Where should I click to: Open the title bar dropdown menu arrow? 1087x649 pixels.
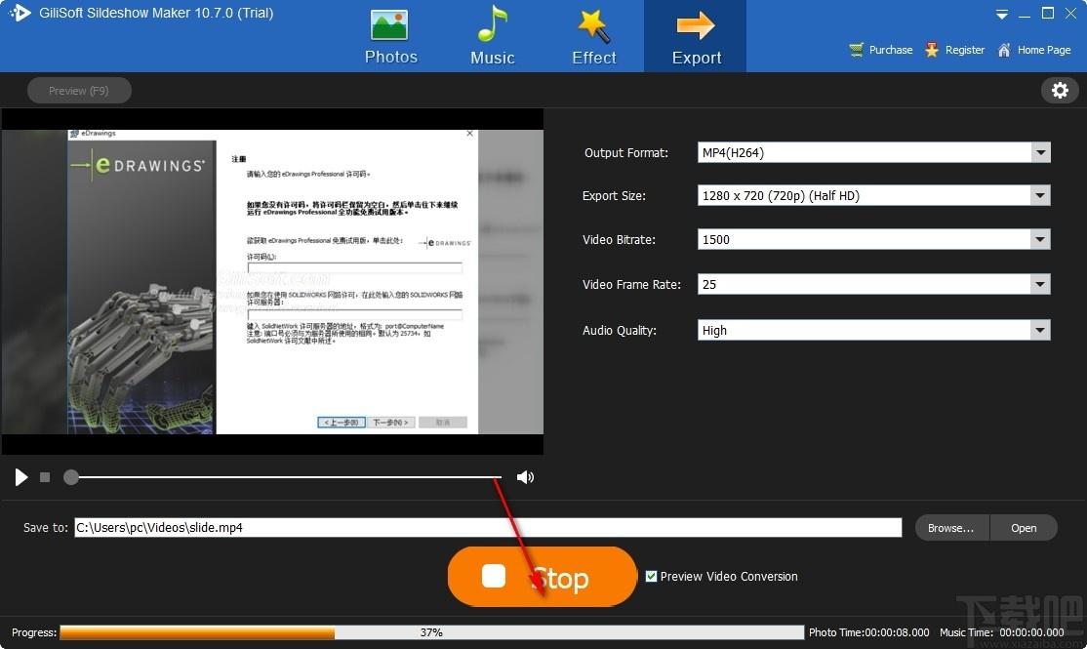[x=1002, y=14]
